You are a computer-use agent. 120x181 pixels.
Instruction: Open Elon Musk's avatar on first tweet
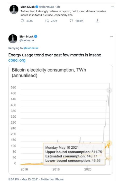pyautogui.click(x=14, y=9)
